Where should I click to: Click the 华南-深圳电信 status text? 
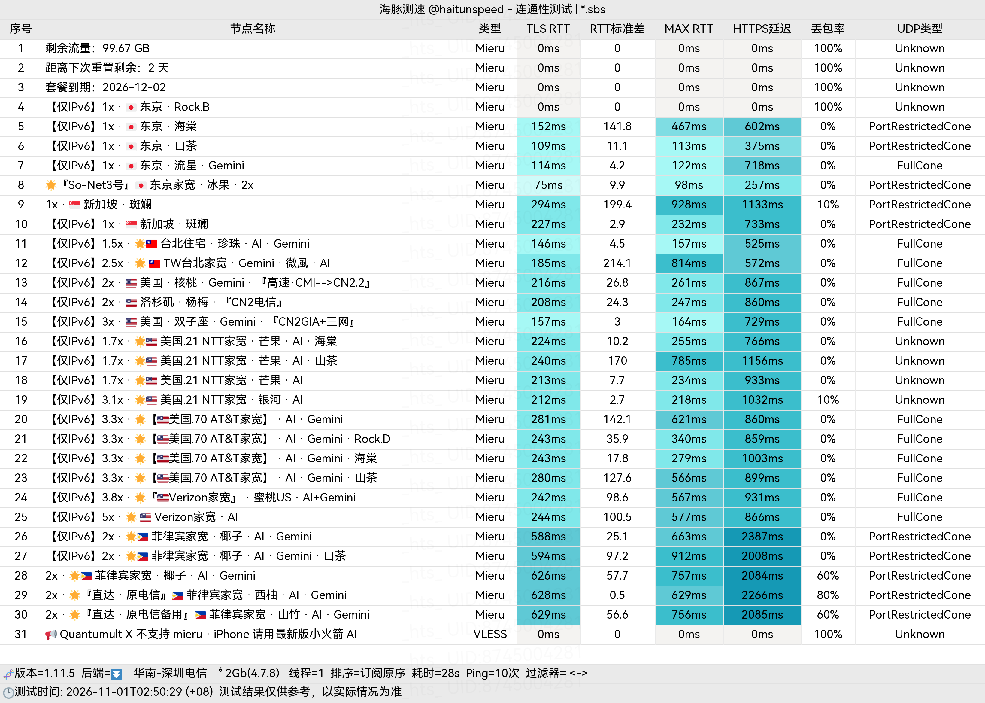point(170,674)
